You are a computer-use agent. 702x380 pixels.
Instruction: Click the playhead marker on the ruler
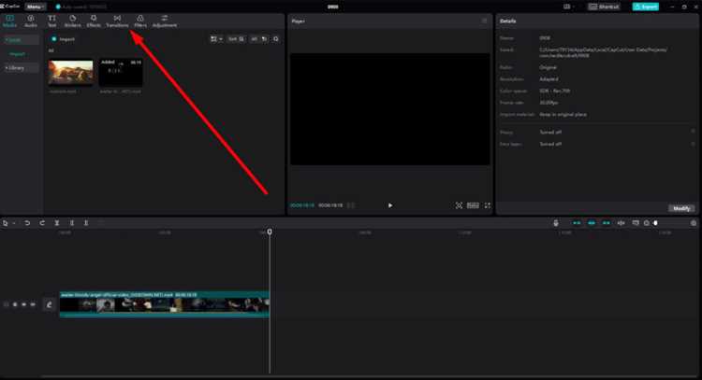point(270,232)
